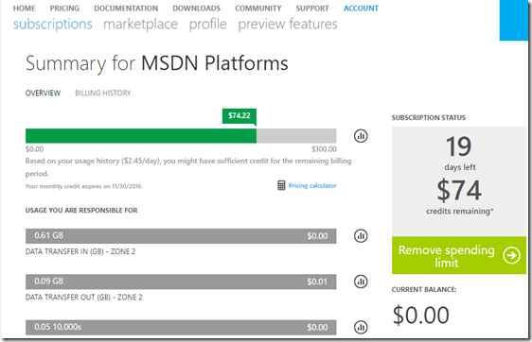Click "USAGE YOU ARE RESPONSIBLE FOR" heading
This screenshot has width=532, height=342.
81,211
